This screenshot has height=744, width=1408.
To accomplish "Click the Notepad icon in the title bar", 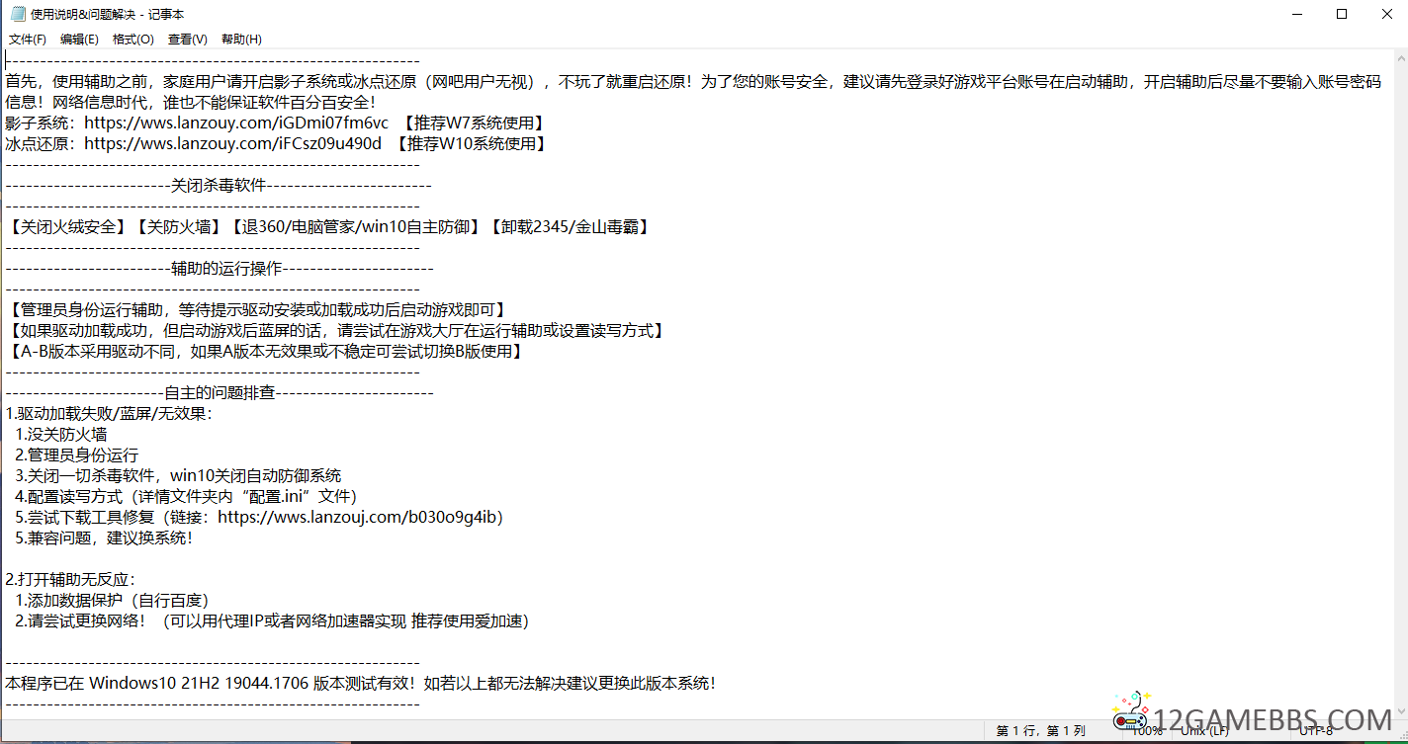I will pyautogui.click(x=17, y=14).
